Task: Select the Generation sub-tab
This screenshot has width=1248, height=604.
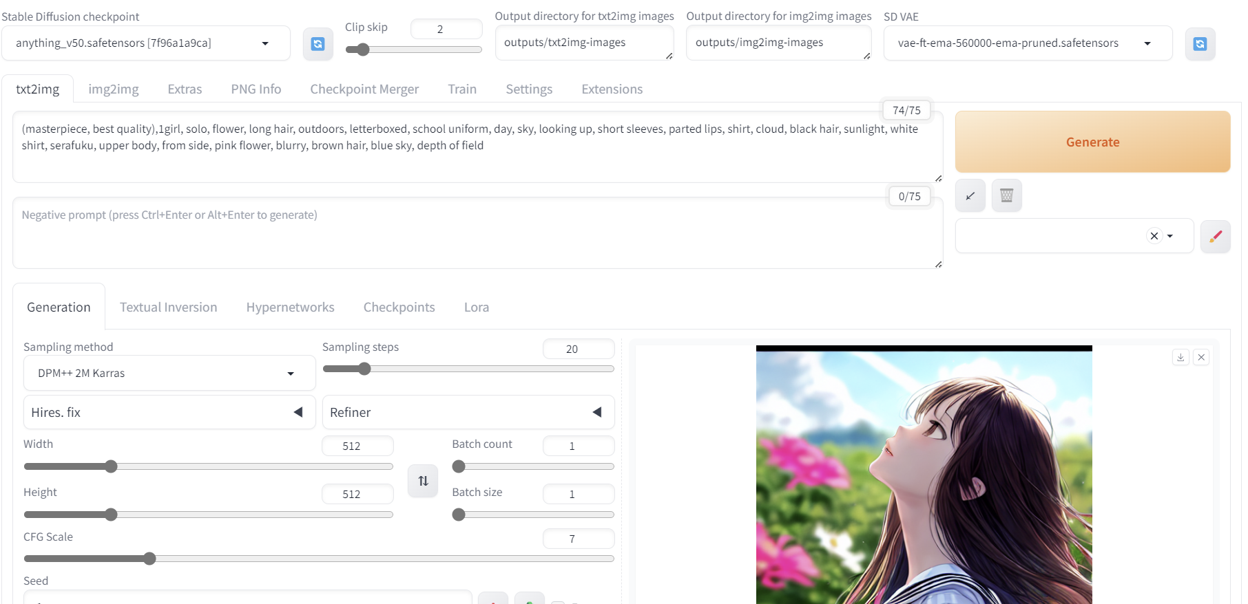Action: point(59,308)
